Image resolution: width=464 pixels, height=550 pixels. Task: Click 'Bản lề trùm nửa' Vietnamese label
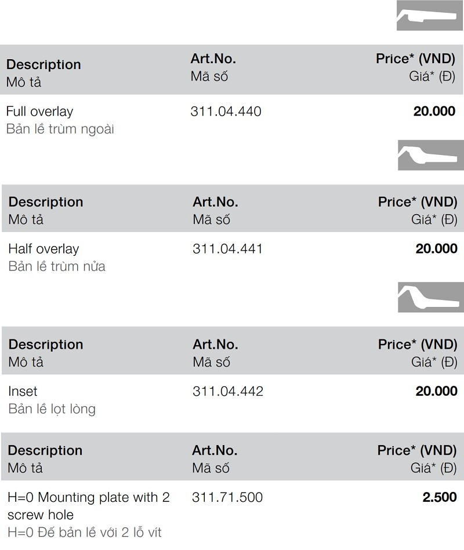(x=57, y=267)
